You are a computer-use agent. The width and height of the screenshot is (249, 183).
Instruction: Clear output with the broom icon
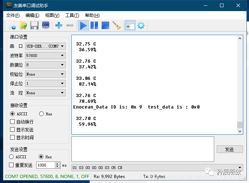tap(117, 25)
